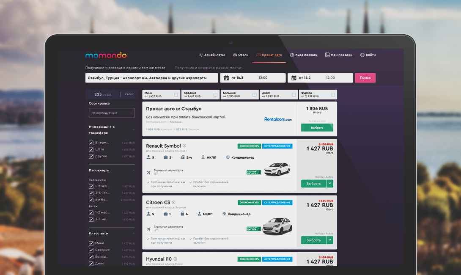
Task: Toggle the 1-2 чел... passengers checkbox
Action: pyautogui.click(x=91, y=186)
